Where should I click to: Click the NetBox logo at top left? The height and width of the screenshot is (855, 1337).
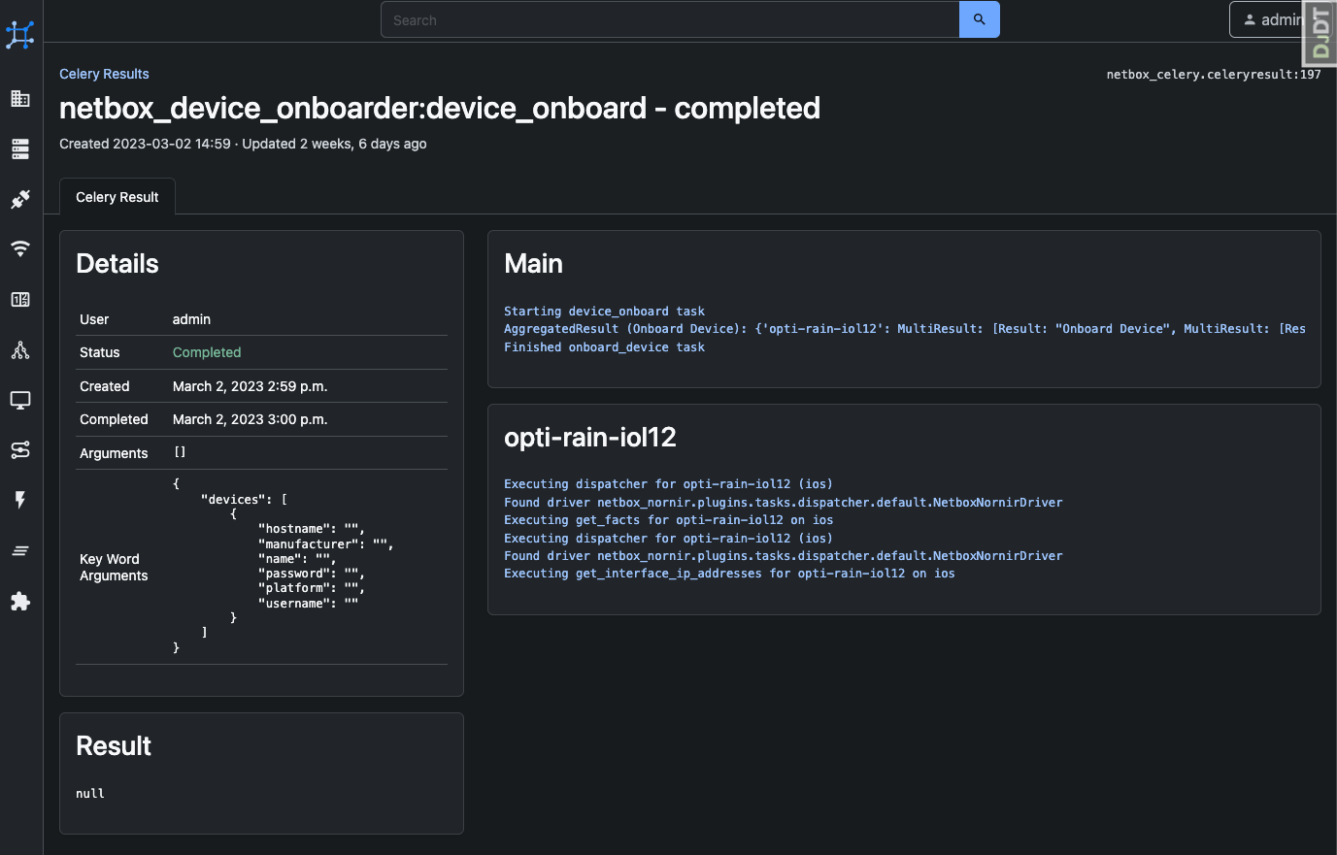point(20,34)
